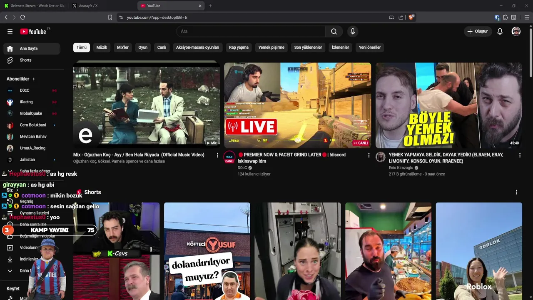The width and height of the screenshot is (533, 300).
Task: Bookmark this page from the address bar
Action: click(110, 17)
